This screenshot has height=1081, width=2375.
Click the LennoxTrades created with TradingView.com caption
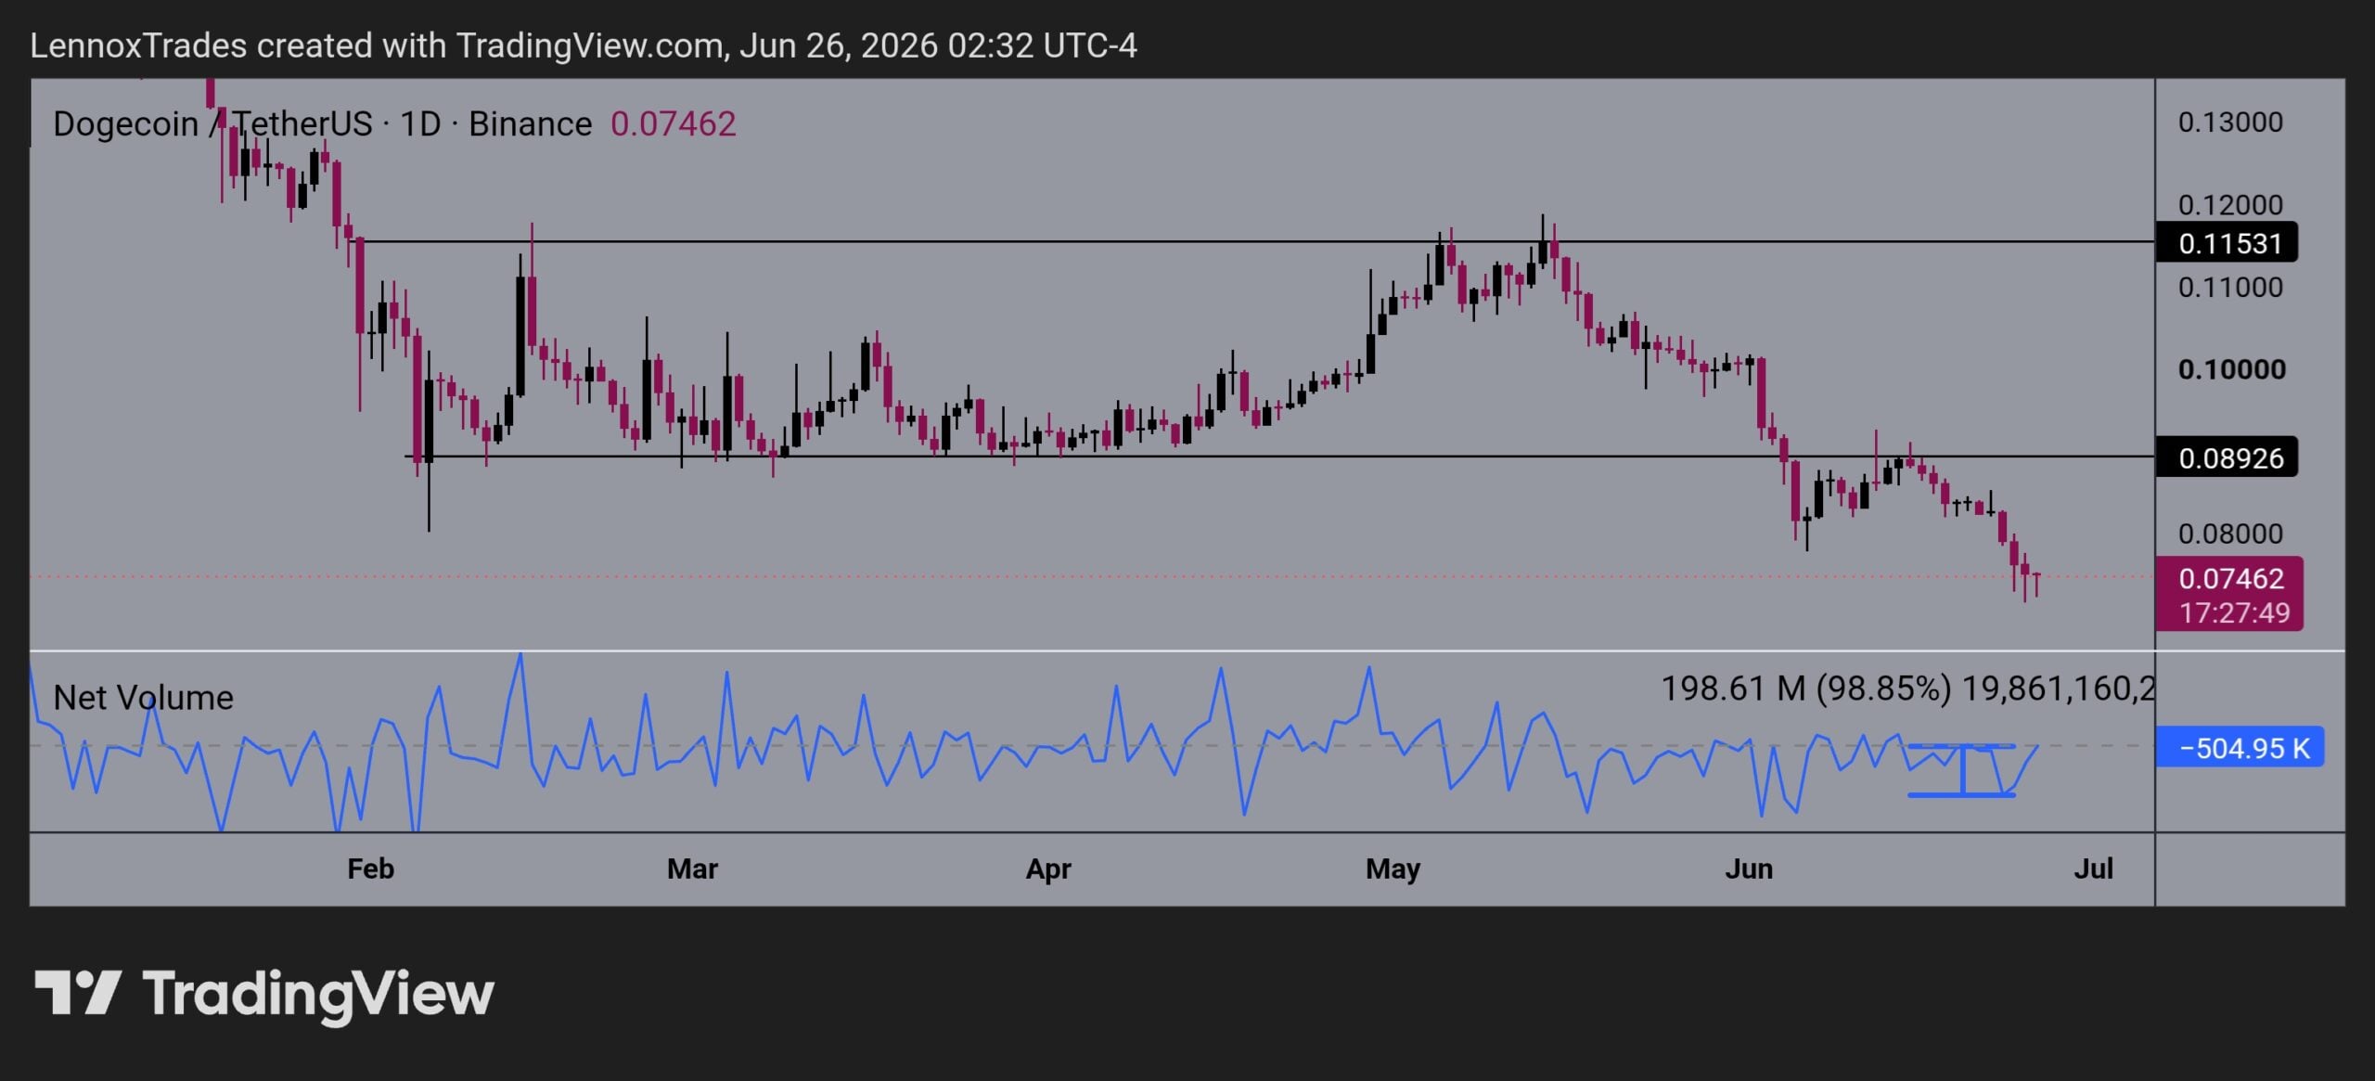click(x=584, y=45)
